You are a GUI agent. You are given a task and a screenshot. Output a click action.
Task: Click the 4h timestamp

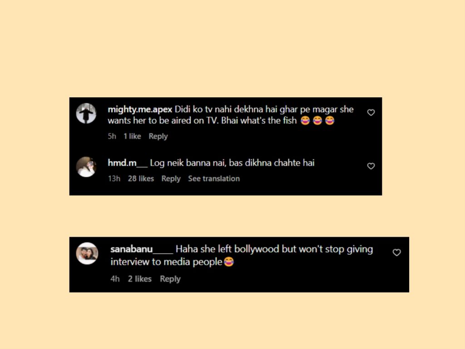tap(115, 279)
